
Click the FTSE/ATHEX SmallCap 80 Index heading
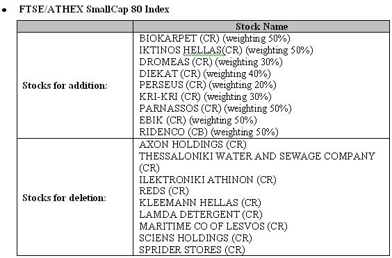click(x=94, y=10)
